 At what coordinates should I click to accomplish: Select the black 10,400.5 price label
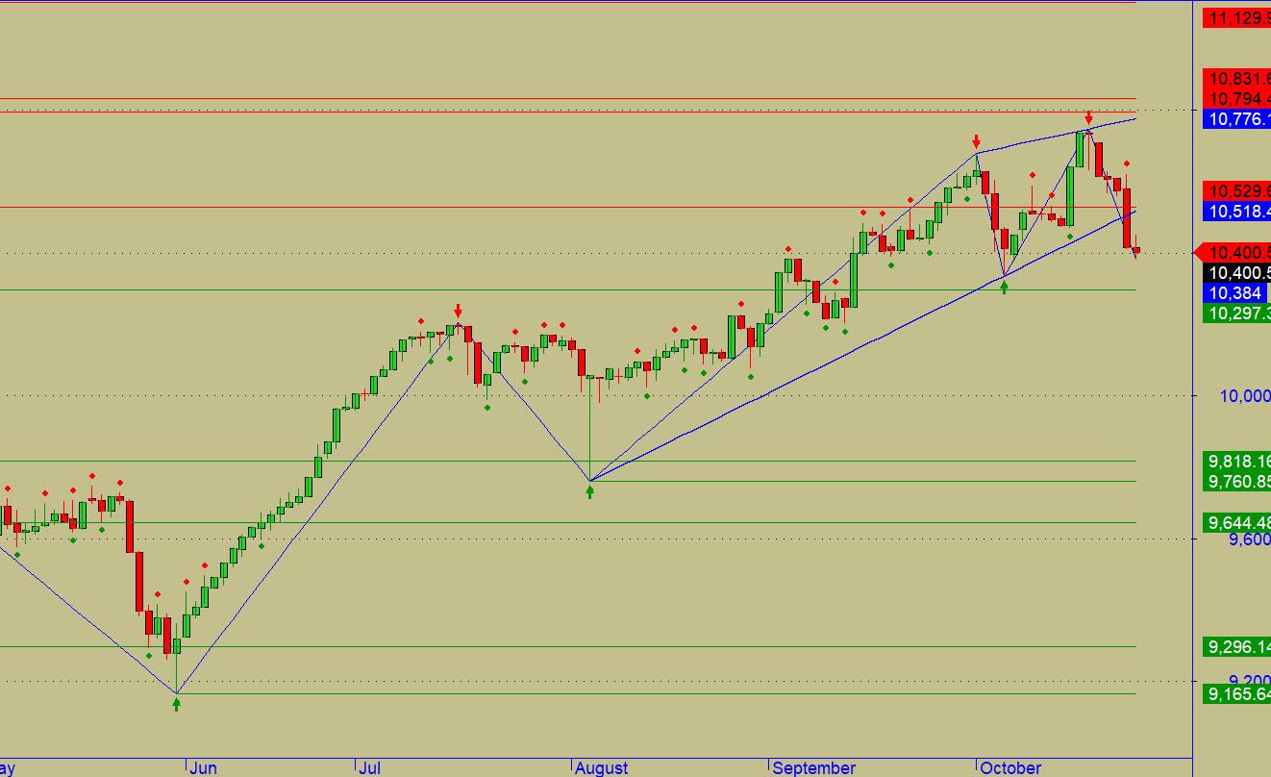pyautogui.click(x=1238, y=273)
